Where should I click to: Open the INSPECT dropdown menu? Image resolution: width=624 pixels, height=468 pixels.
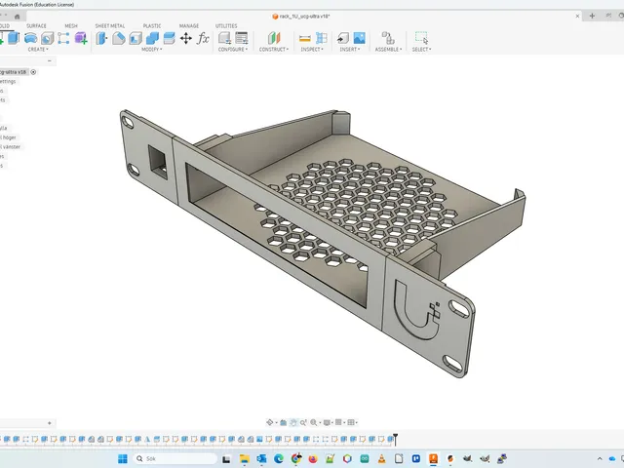click(312, 50)
